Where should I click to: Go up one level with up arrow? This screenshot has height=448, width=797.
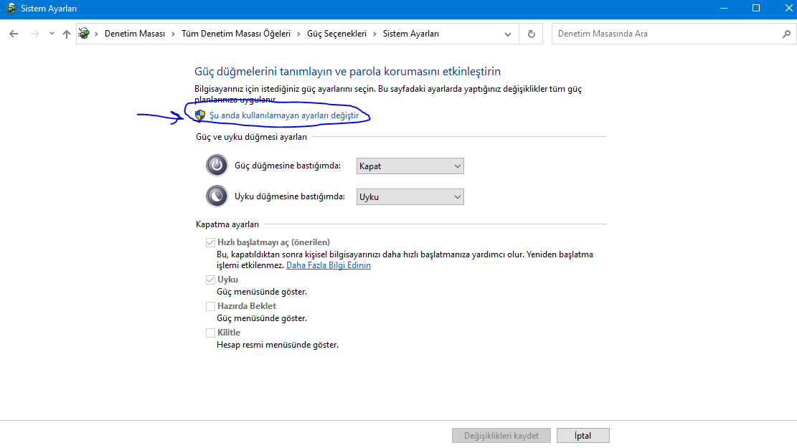67,34
